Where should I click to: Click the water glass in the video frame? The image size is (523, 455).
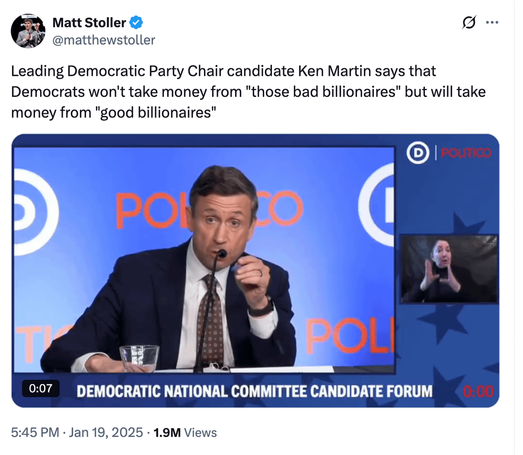[x=139, y=358]
